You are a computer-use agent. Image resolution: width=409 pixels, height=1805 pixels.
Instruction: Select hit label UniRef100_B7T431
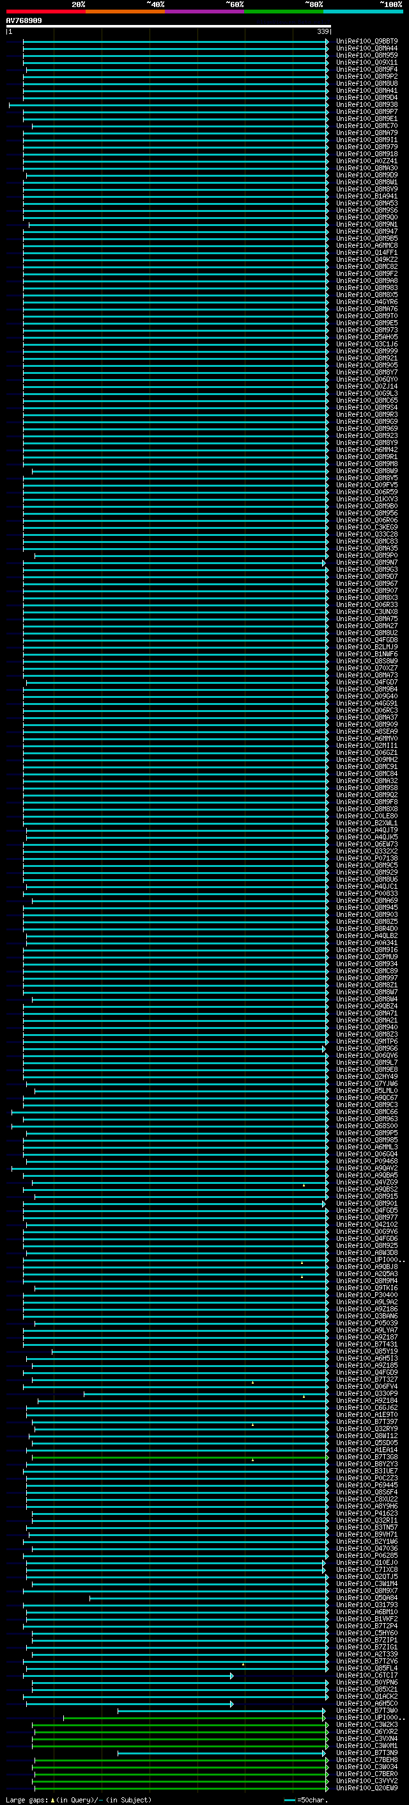pos(366,1345)
